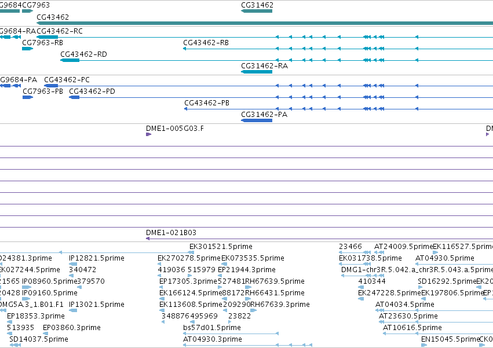The image size is (493, 348).
Task: Click the EK166124.5prime EST label
Action: 191,293
